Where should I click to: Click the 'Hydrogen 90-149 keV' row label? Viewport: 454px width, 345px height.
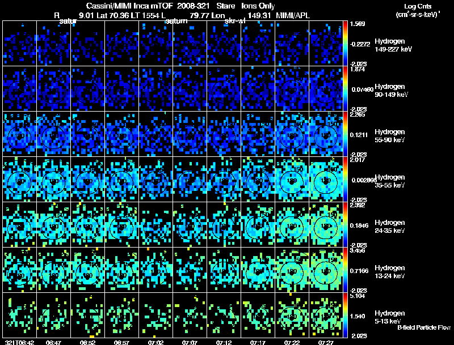click(391, 91)
